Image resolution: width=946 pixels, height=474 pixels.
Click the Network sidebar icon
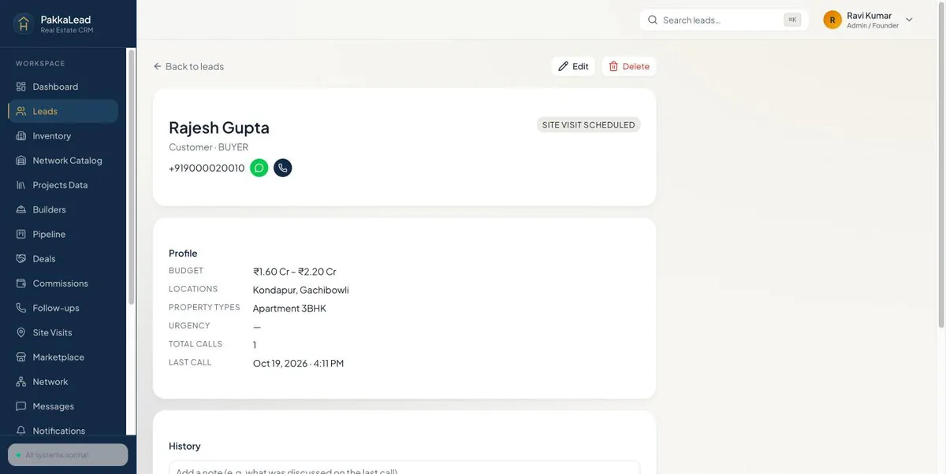pyautogui.click(x=21, y=382)
